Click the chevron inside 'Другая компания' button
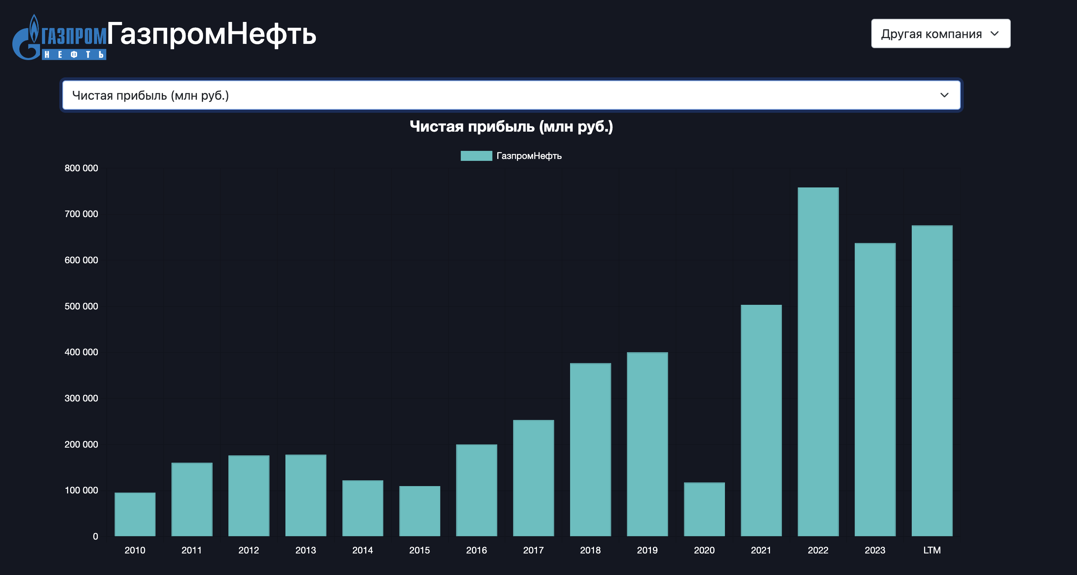Screen dimensions: 1077x575 coord(995,33)
